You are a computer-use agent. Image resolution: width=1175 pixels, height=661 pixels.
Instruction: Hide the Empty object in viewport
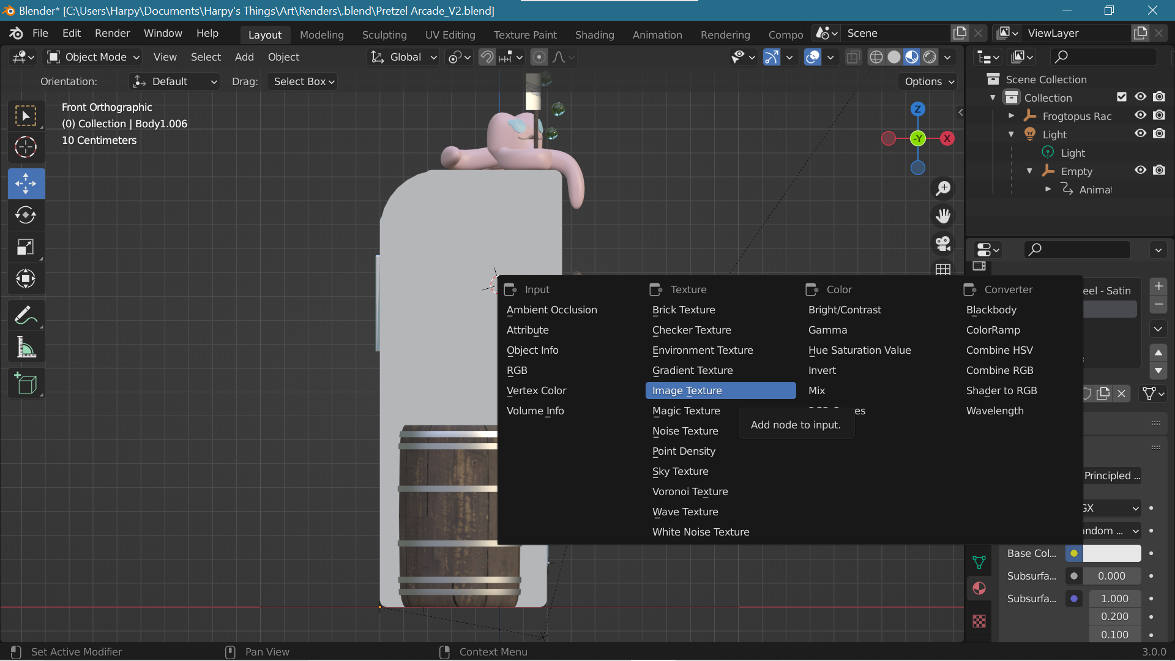[1140, 170]
